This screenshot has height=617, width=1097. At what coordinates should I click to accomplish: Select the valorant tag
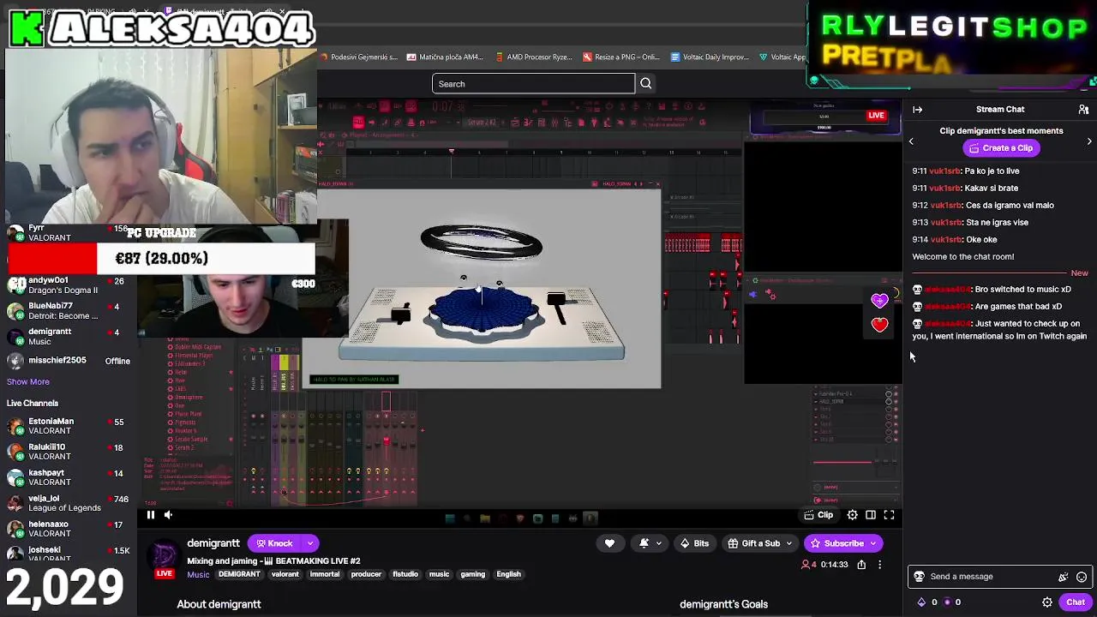point(285,574)
